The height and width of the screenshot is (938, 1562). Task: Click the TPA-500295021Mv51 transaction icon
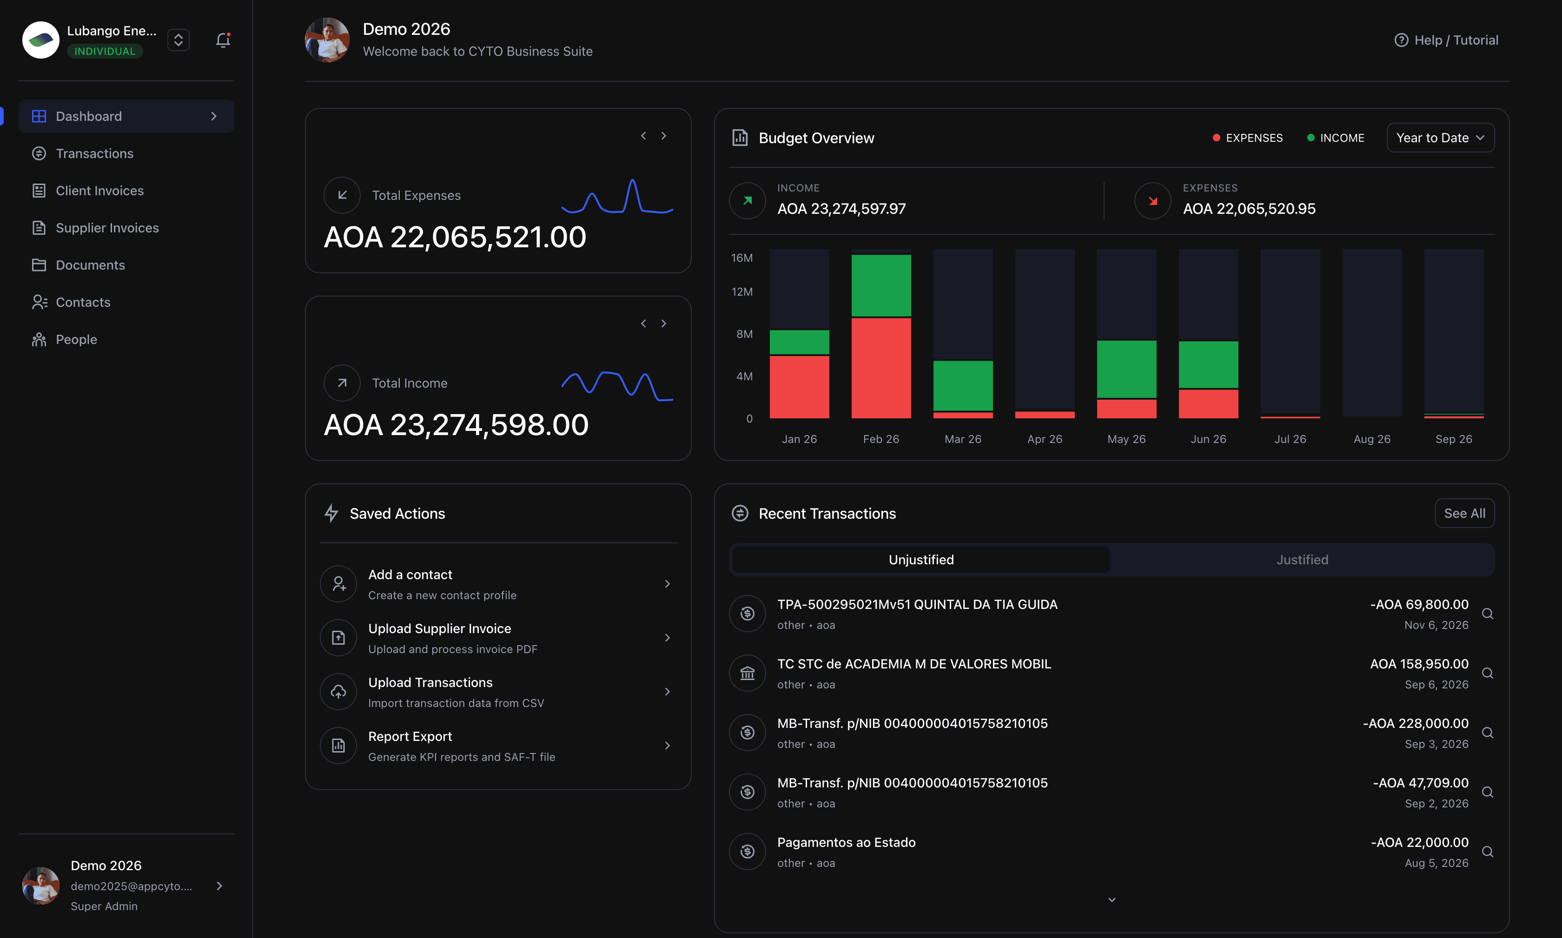coord(747,613)
